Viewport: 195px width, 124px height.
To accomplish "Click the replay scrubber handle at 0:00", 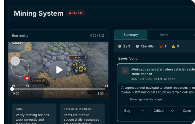I will point(12,89).
